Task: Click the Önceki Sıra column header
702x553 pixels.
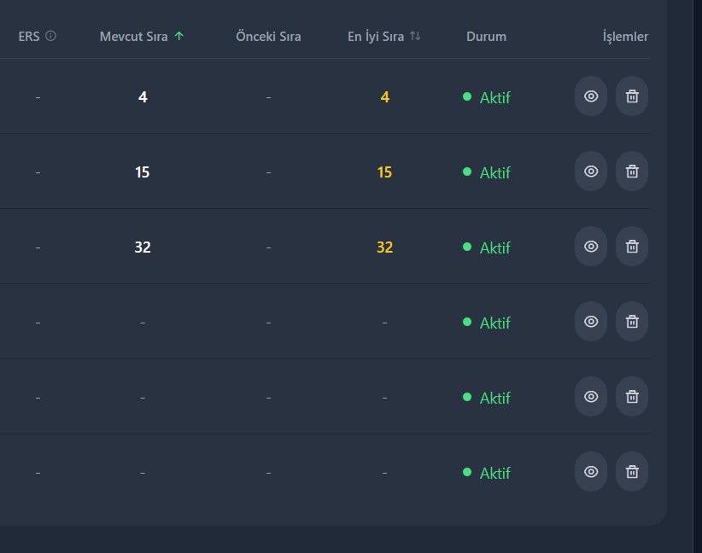Action: 268,36
